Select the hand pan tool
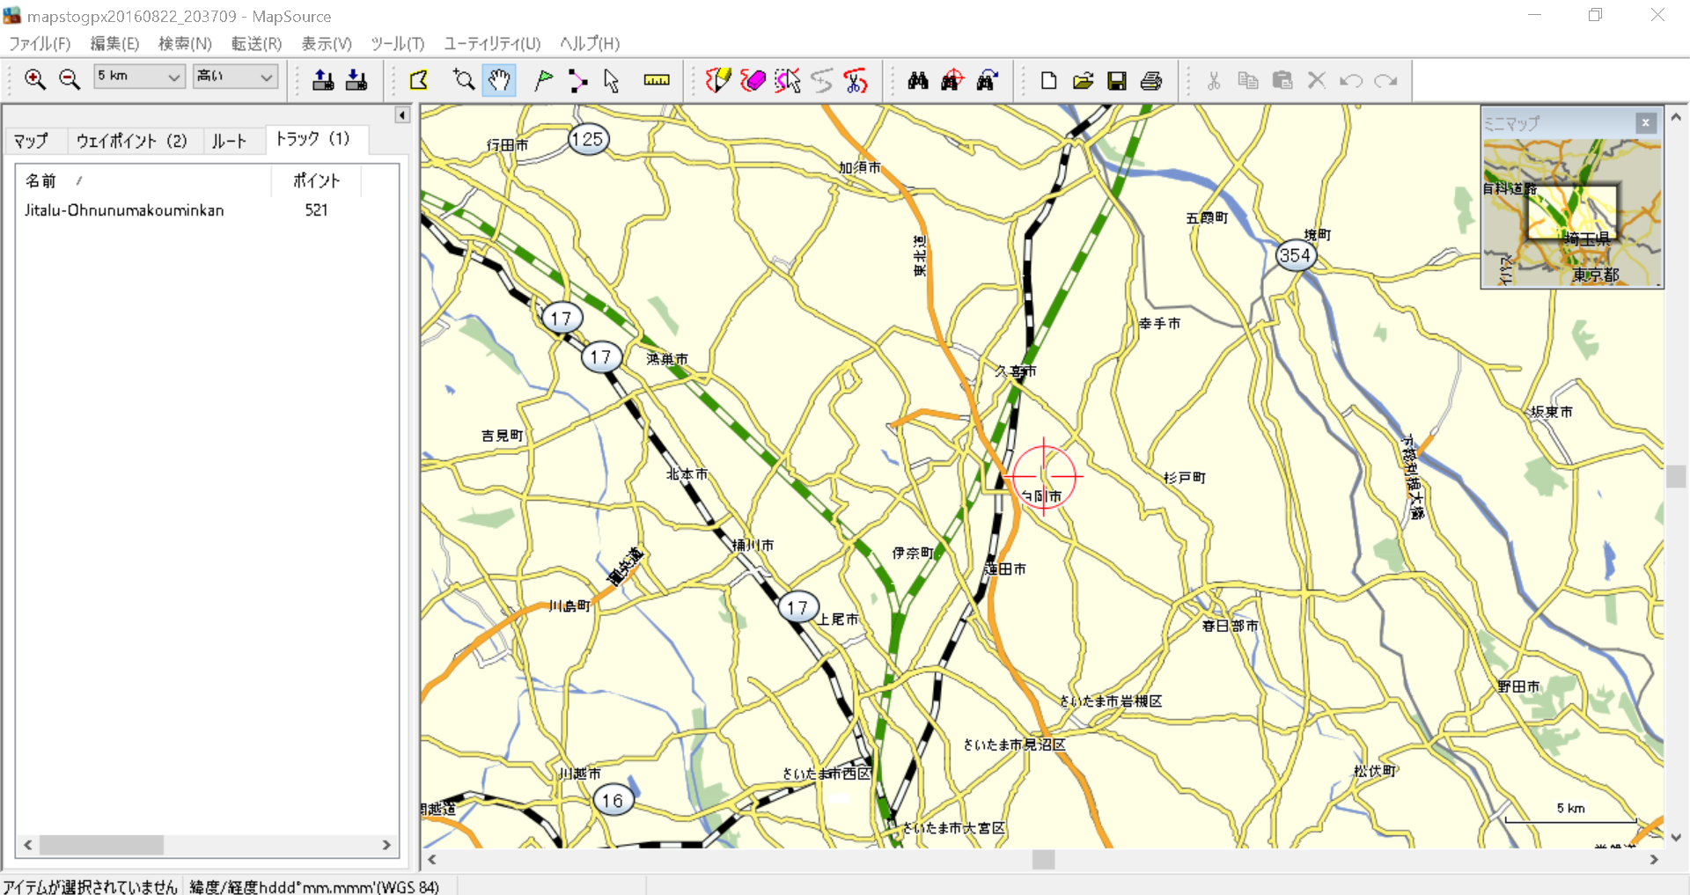Image resolution: width=1690 pixels, height=895 pixels. click(x=499, y=80)
